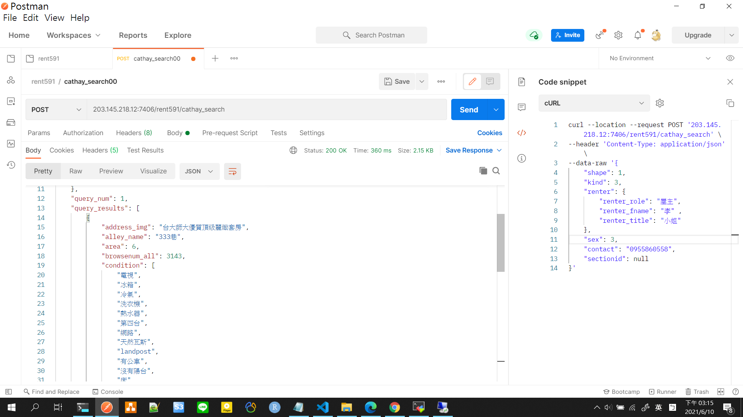This screenshot has height=417, width=743.
Task: Open the JSON format dropdown
Action: pos(199,171)
